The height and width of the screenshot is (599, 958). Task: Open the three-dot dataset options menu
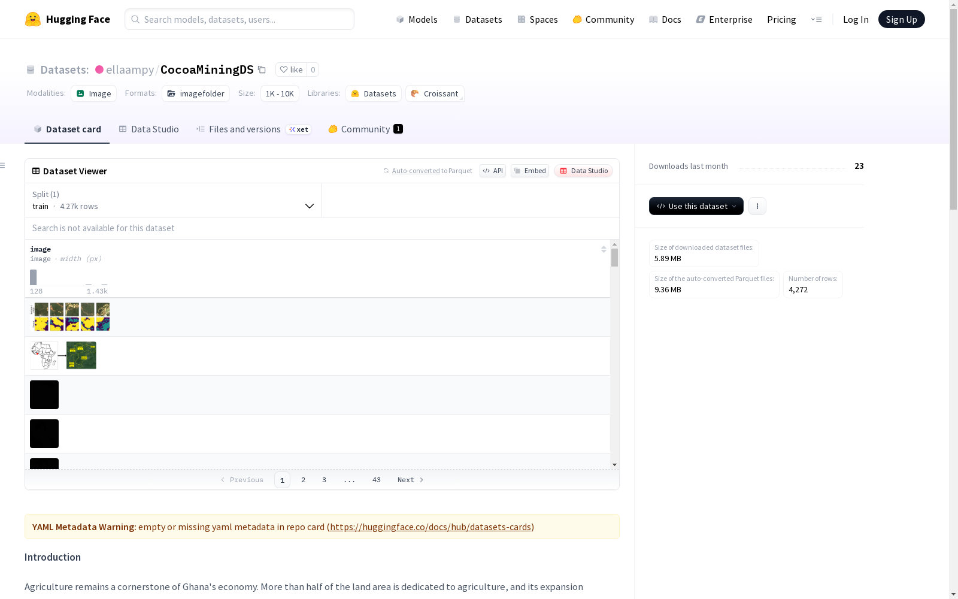(x=757, y=206)
